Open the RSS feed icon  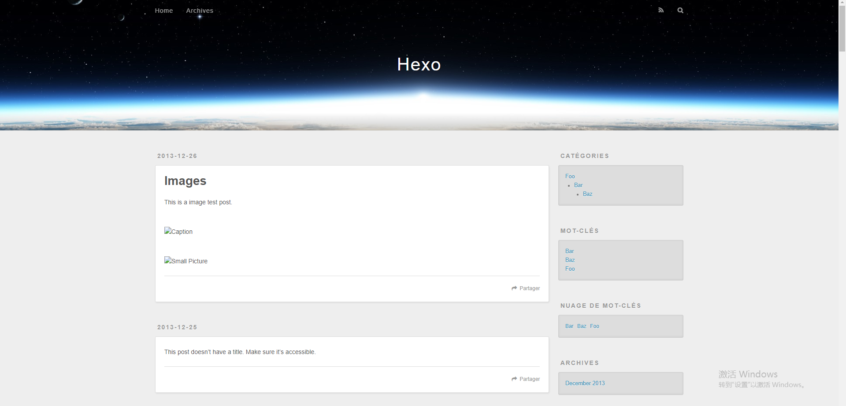click(660, 10)
